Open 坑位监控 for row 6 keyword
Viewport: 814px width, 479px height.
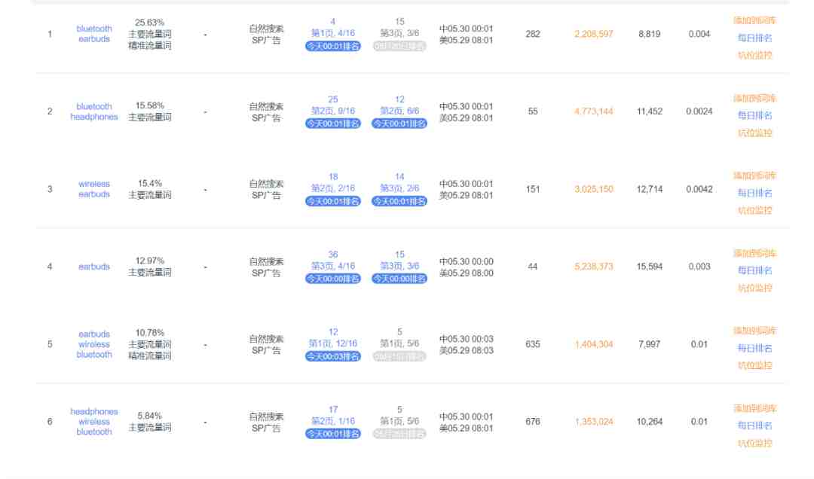(754, 443)
